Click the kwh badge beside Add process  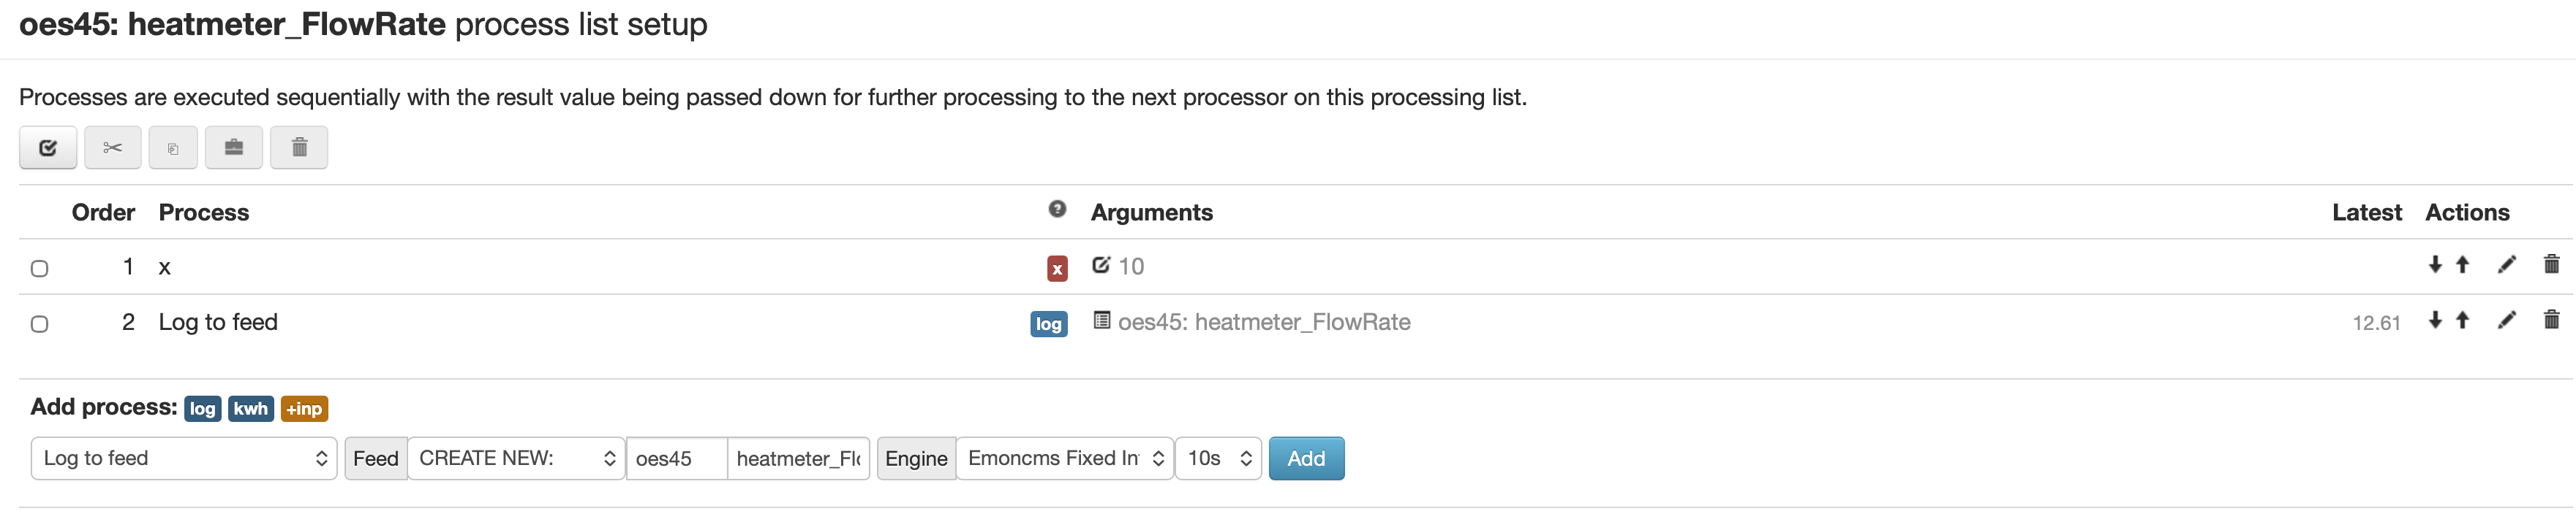click(250, 408)
